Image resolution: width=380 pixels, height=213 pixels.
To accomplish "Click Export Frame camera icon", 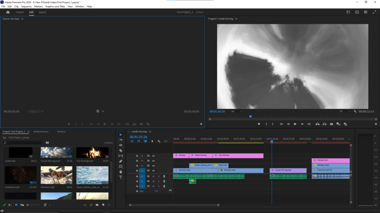I will 331,124.
